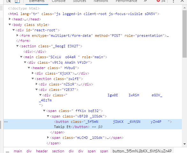Image resolution: width=187 pixels, height=153 pixels.
Task: Expand the span class mLCHD node
Action: point(48,137)
